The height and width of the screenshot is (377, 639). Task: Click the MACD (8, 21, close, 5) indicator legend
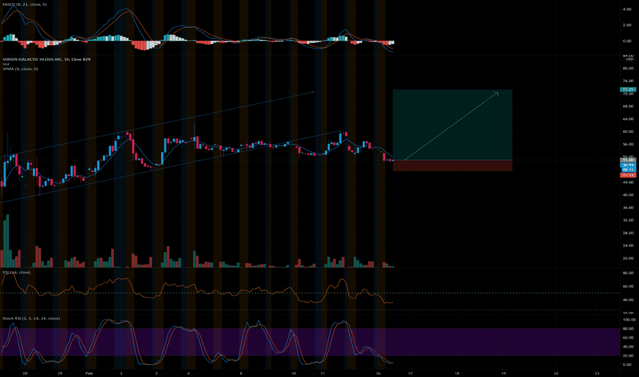pyautogui.click(x=25, y=4)
